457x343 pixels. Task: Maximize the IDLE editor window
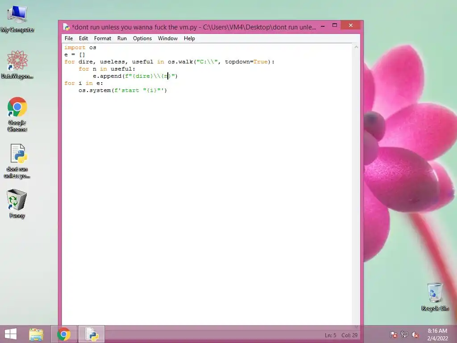(335, 25)
